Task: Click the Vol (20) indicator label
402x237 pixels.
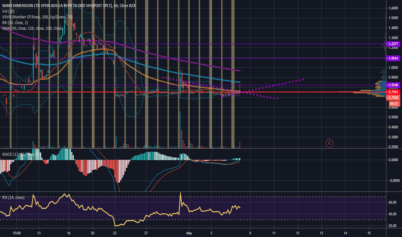Action: (x=8, y=11)
